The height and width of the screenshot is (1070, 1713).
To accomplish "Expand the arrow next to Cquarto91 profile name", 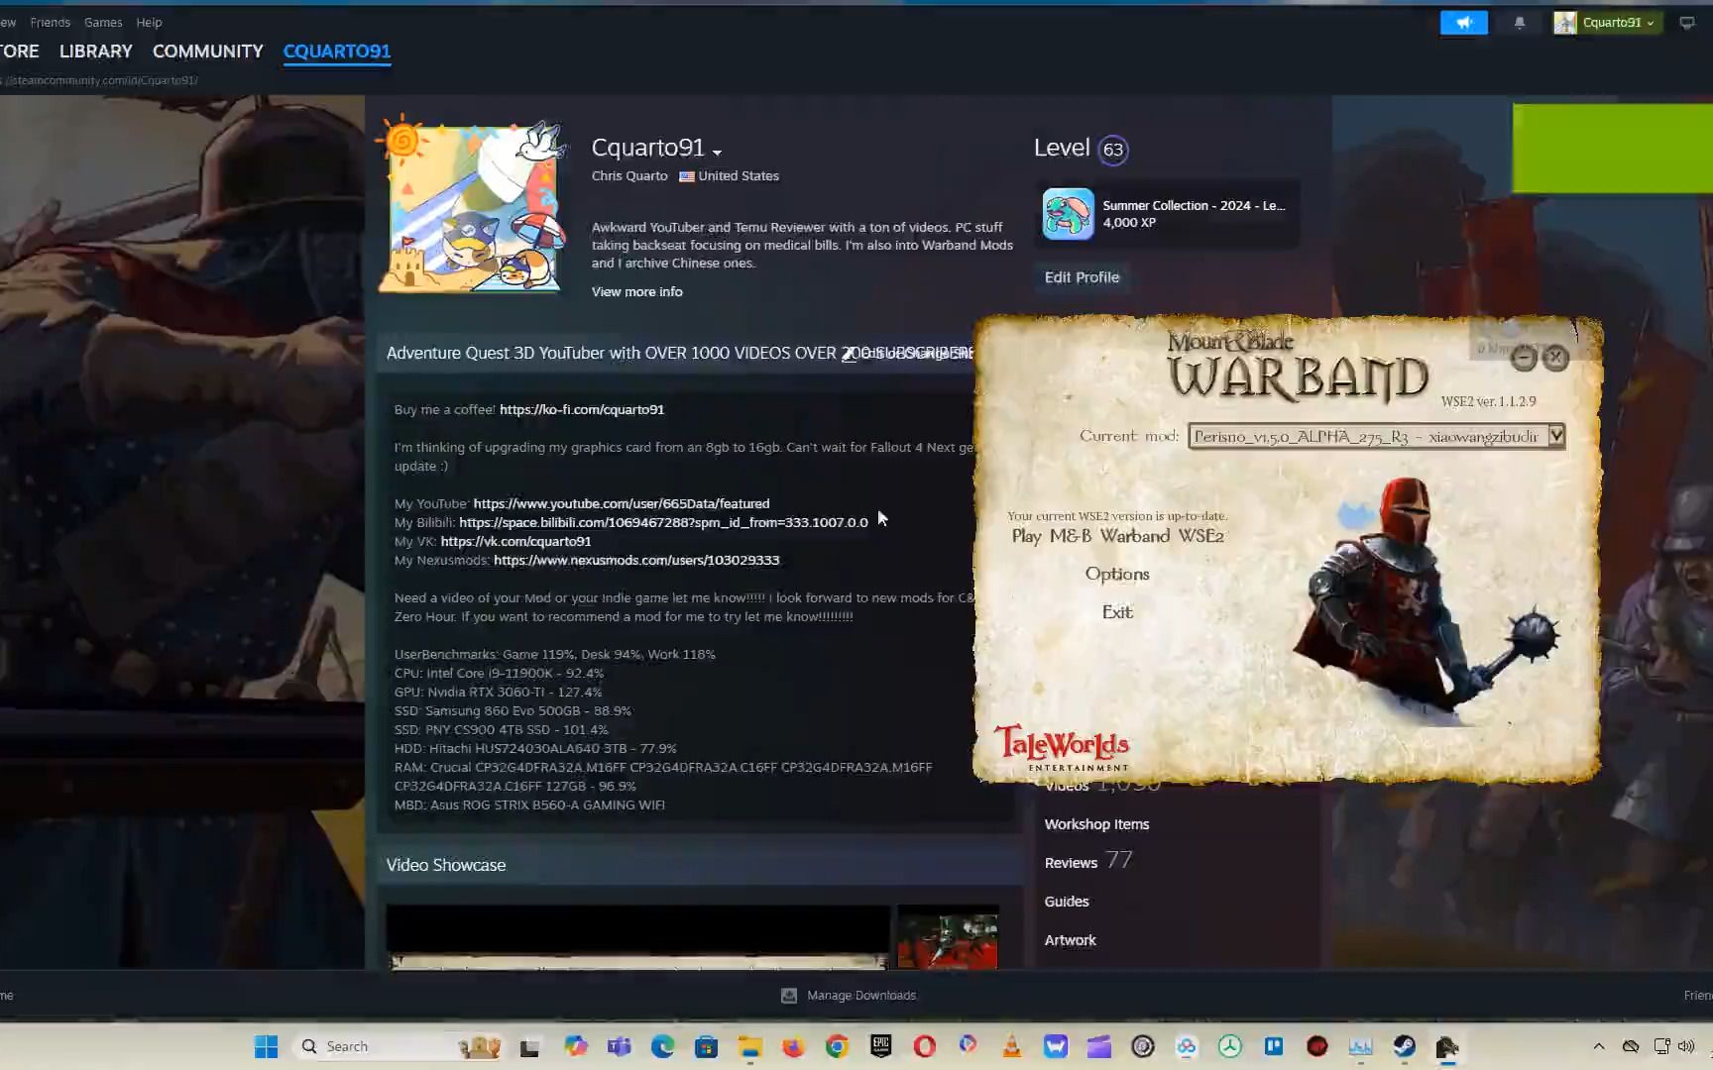I will [717, 152].
